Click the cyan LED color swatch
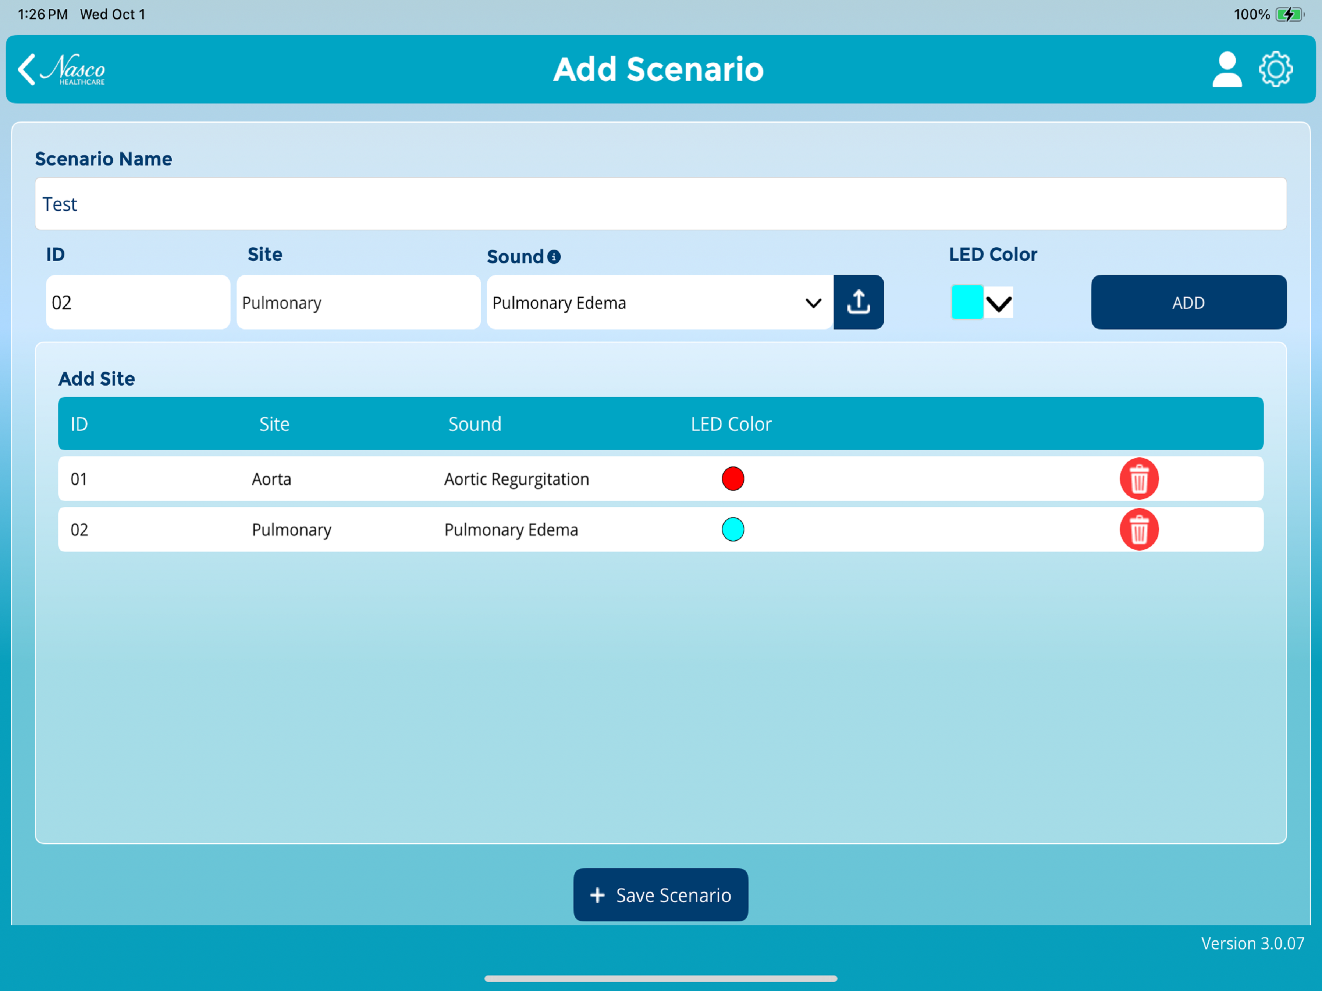Image resolution: width=1322 pixels, height=991 pixels. tap(967, 302)
